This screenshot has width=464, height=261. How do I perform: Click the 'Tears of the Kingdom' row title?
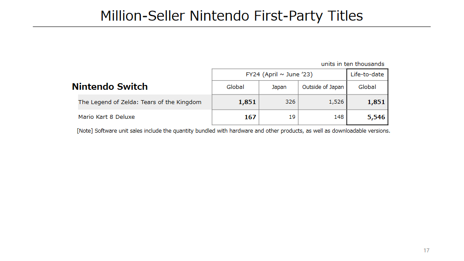coord(140,102)
